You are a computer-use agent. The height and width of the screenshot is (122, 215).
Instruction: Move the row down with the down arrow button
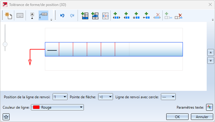(211, 61)
